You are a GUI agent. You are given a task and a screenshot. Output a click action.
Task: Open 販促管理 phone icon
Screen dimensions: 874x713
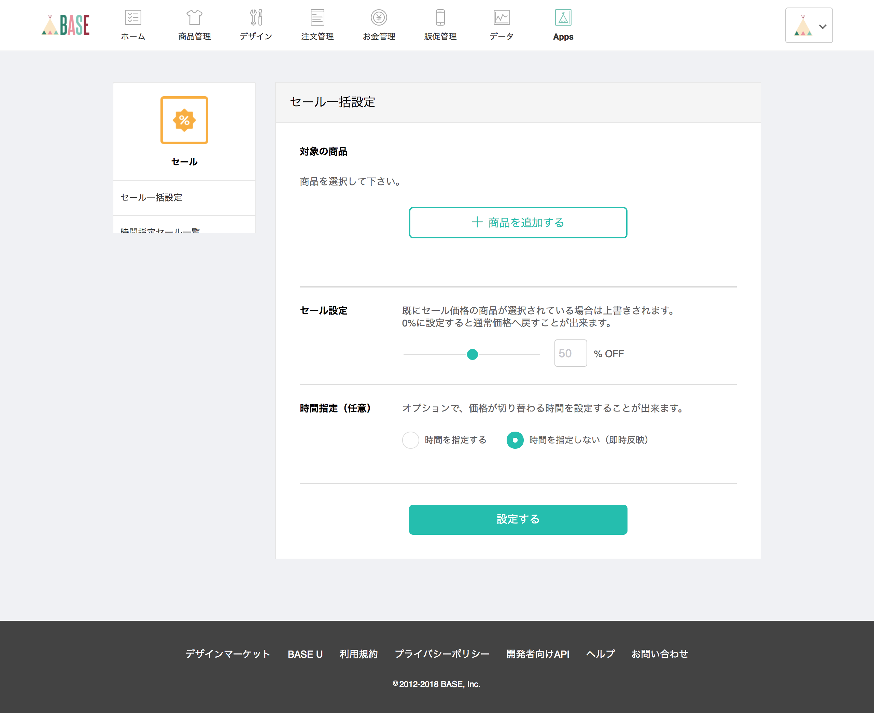click(440, 18)
